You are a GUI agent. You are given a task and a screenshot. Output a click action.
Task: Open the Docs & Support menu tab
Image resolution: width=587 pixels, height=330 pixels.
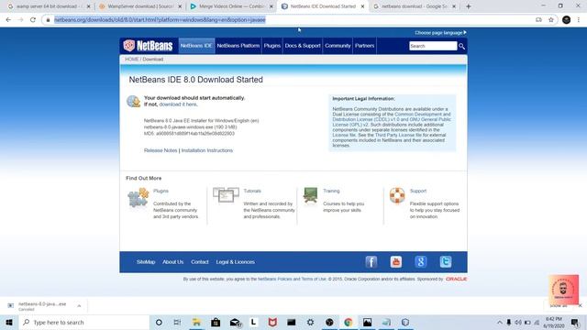tap(303, 46)
